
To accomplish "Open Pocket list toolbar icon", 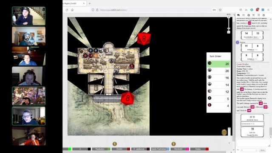I will coord(241,10).
